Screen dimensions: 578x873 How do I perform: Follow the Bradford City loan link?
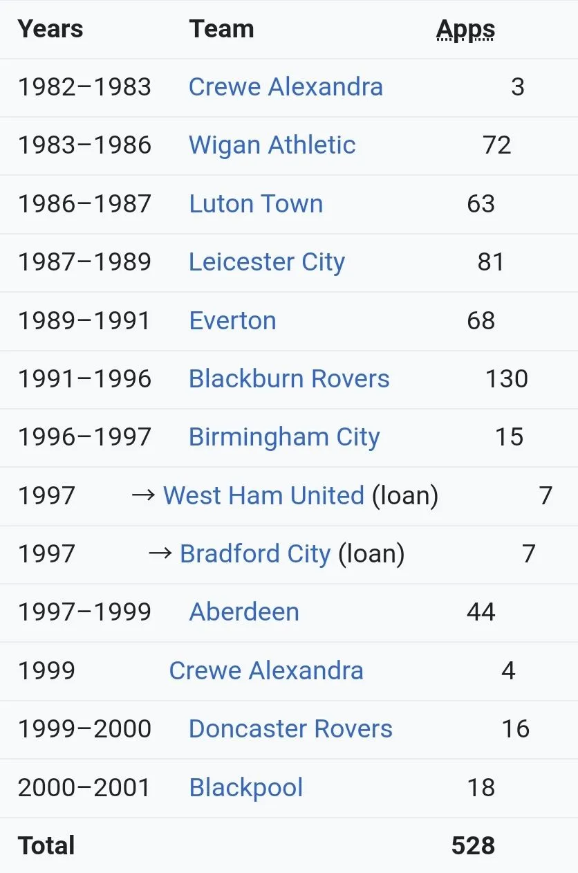click(x=255, y=554)
